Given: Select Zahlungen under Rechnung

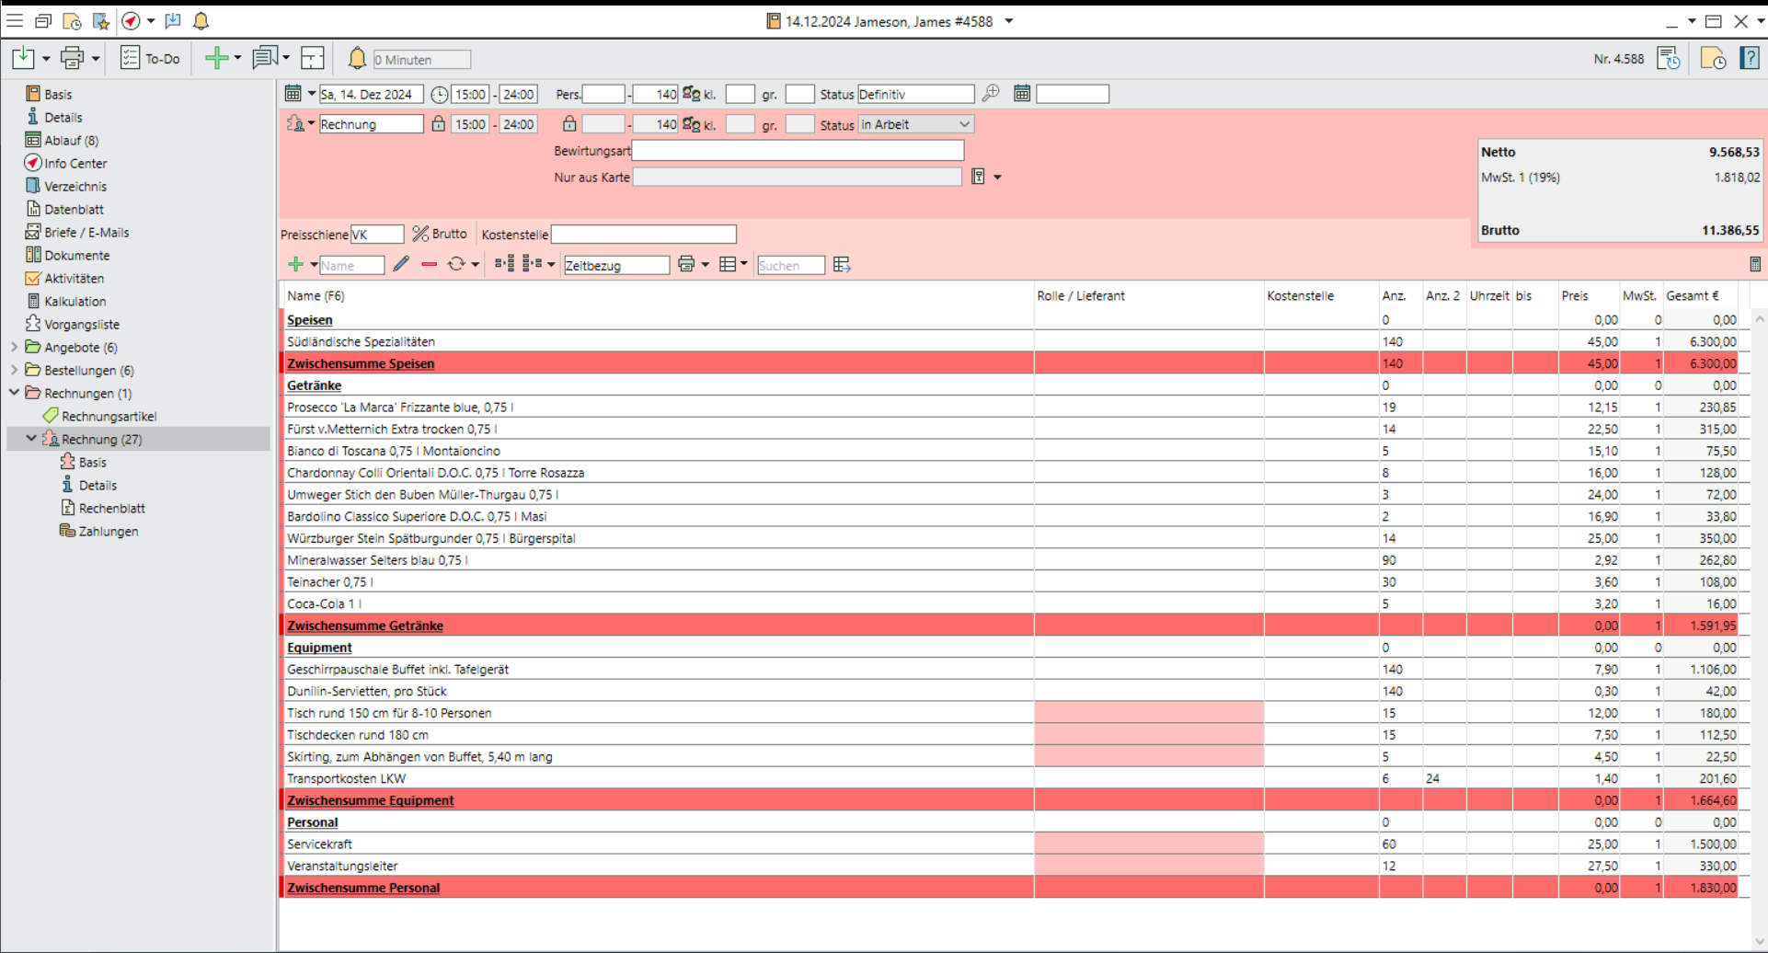Looking at the screenshot, I should (x=108, y=532).
